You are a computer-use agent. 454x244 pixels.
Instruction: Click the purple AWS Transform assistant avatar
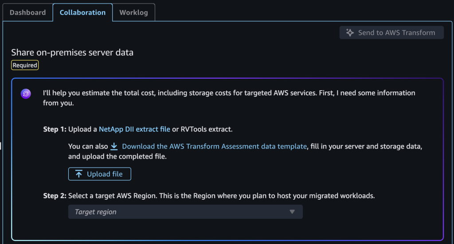point(26,94)
